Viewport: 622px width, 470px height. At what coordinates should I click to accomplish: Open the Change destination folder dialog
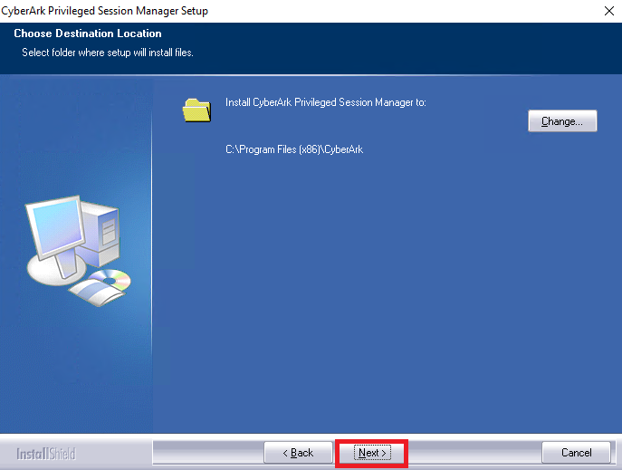(x=562, y=121)
